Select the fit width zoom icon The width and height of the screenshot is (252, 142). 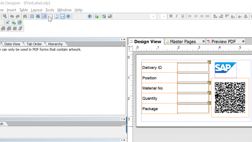(62, 16)
